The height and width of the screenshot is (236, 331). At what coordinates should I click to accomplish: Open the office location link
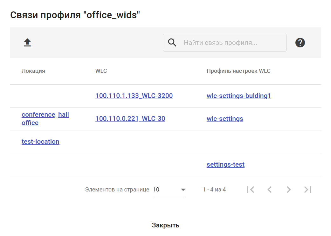(30, 123)
